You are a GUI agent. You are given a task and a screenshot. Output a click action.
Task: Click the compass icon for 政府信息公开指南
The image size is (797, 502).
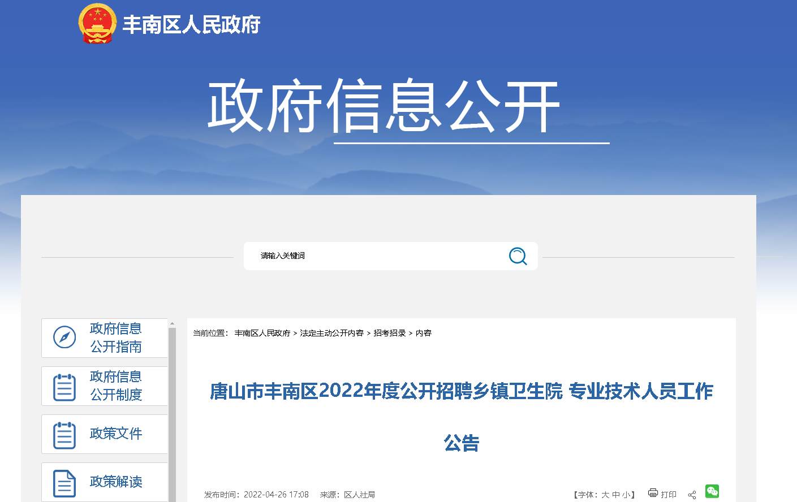64,337
